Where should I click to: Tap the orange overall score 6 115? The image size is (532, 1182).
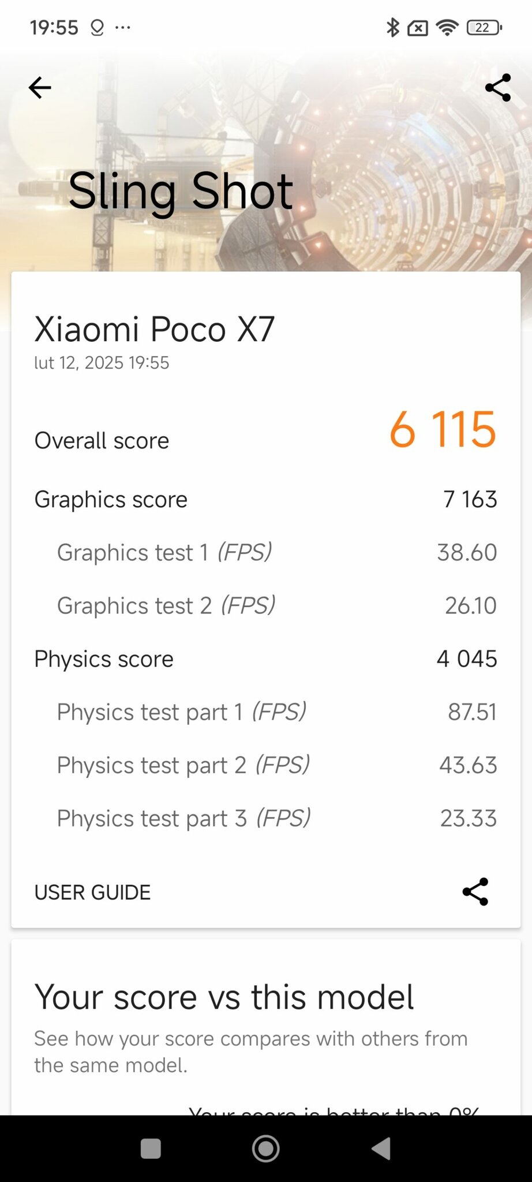click(x=443, y=429)
